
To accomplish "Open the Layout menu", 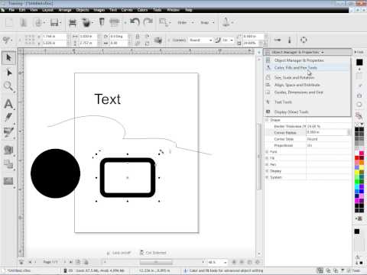I will (47, 10).
